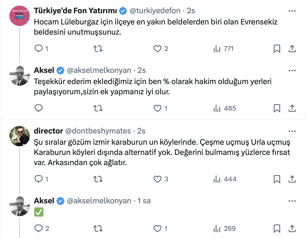
Task: Like Türkiye'de Fon Yatırımı's tweet
Action: (x=158, y=49)
